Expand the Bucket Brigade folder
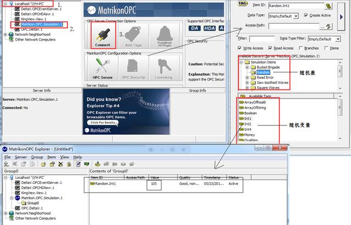Screen dimensions: 351x225 [x=247, y=67]
